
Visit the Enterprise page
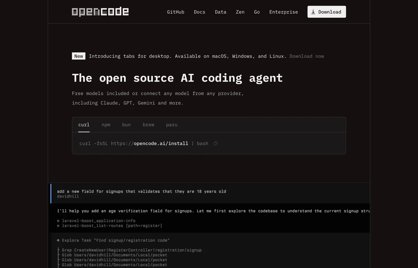[x=284, y=12]
